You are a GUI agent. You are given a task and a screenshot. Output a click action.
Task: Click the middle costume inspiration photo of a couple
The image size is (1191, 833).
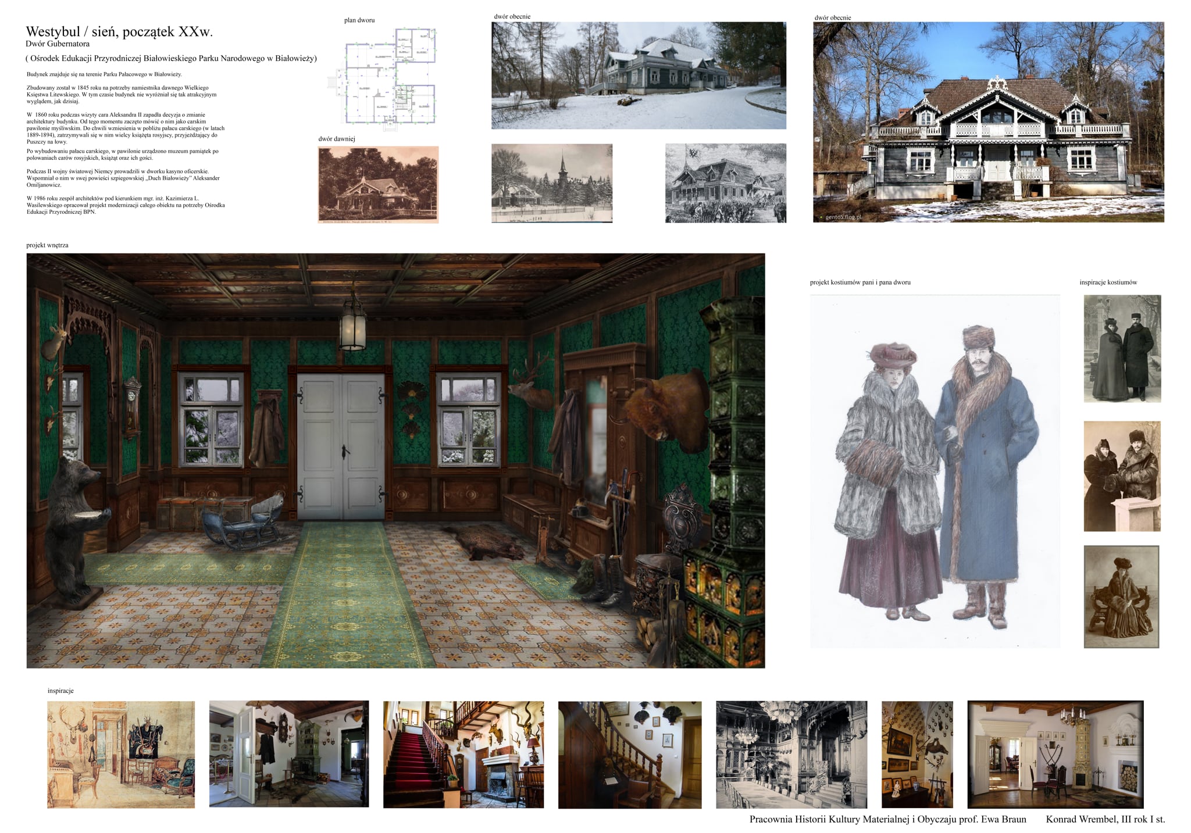point(1122,476)
